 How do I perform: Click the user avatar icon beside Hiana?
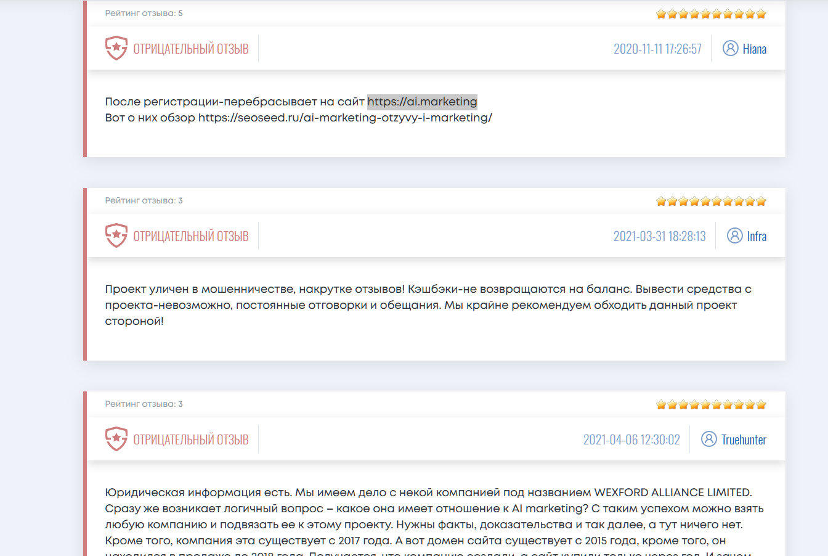[x=731, y=48]
